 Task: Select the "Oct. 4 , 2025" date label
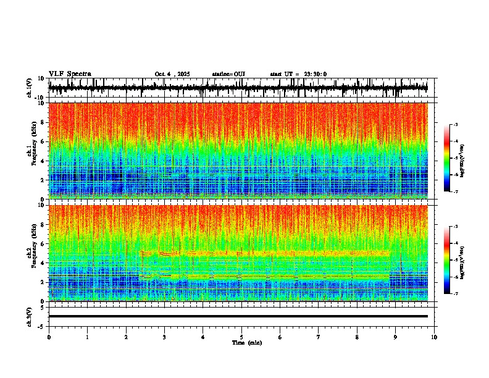pyautogui.click(x=172, y=74)
